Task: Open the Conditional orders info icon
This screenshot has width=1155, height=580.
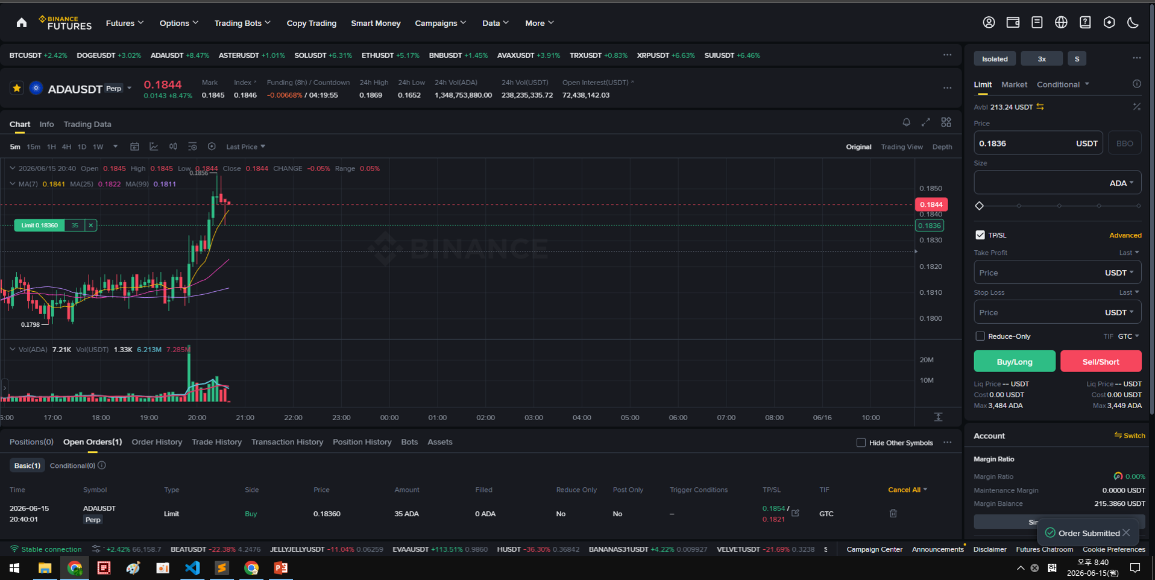Action: tap(102, 465)
